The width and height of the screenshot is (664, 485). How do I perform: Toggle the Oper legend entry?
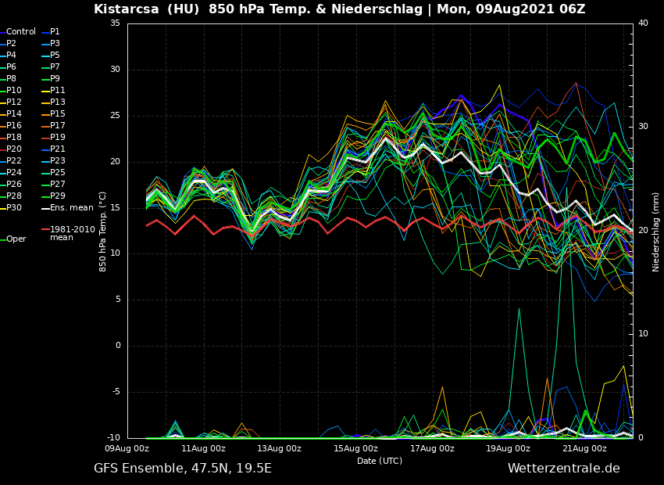pyautogui.click(x=16, y=239)
